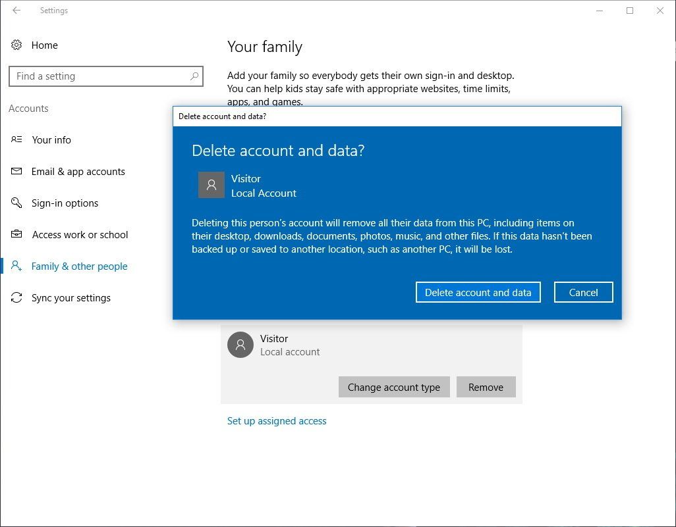Select the Family & other people menu entry
The image size is (676, 527).
coord(79,266)
